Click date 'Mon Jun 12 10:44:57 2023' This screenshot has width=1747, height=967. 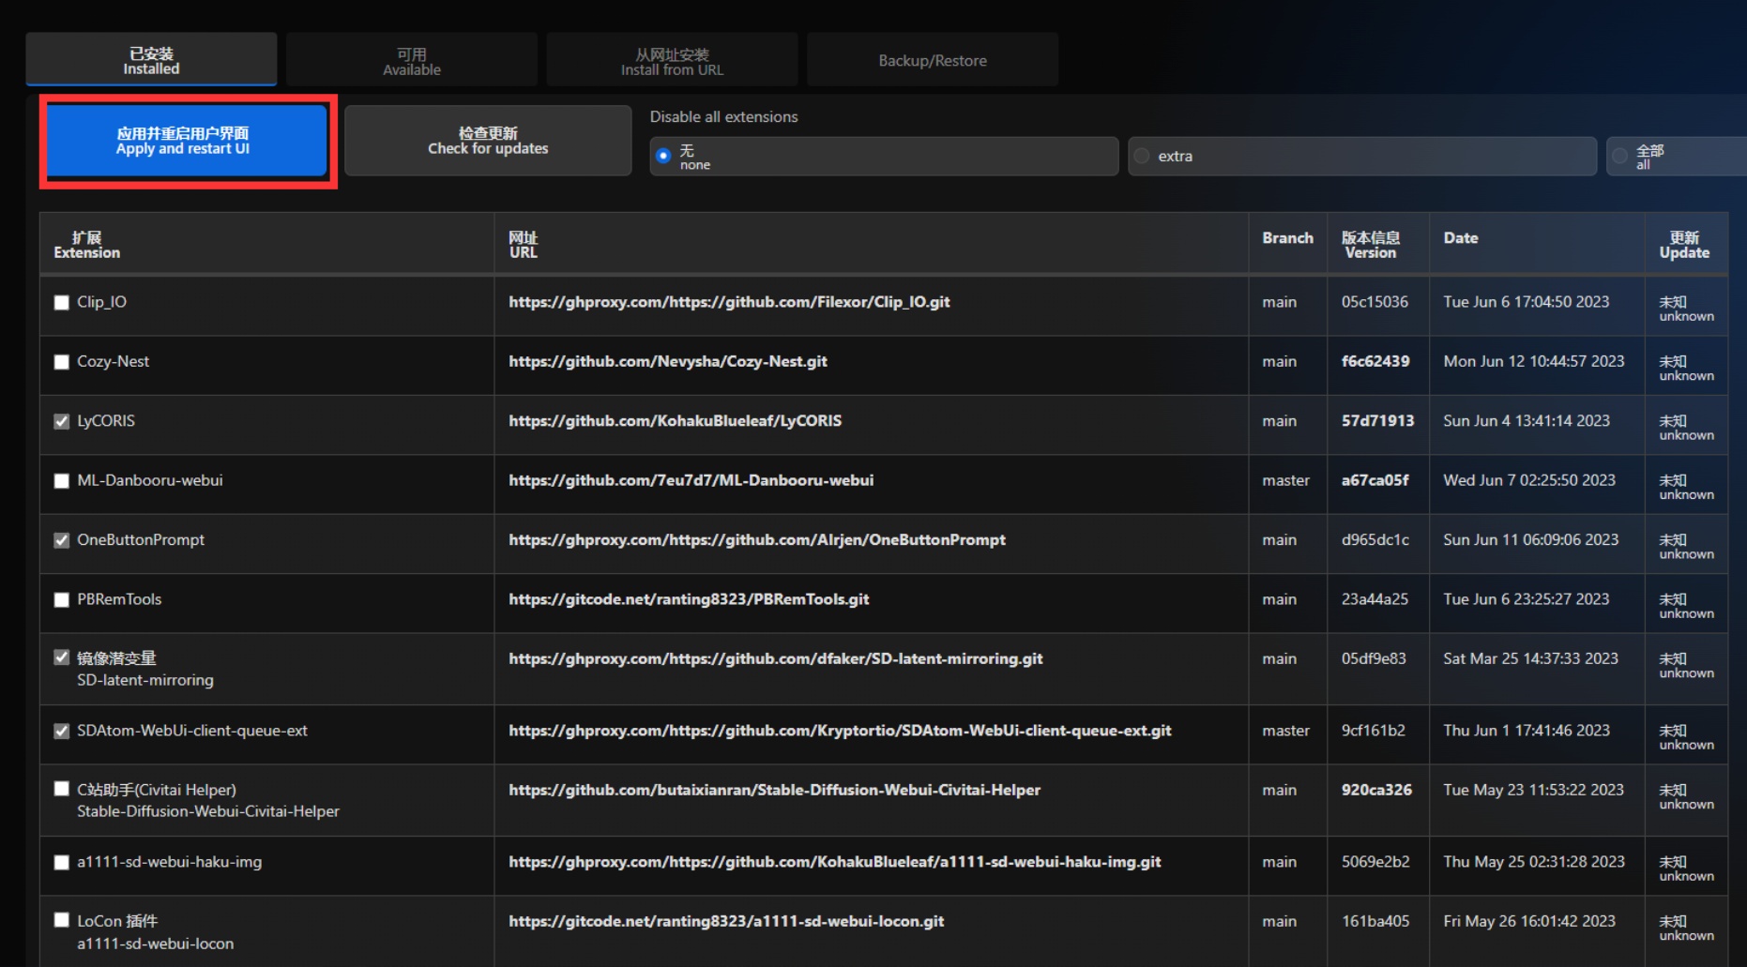[1533, 361]
